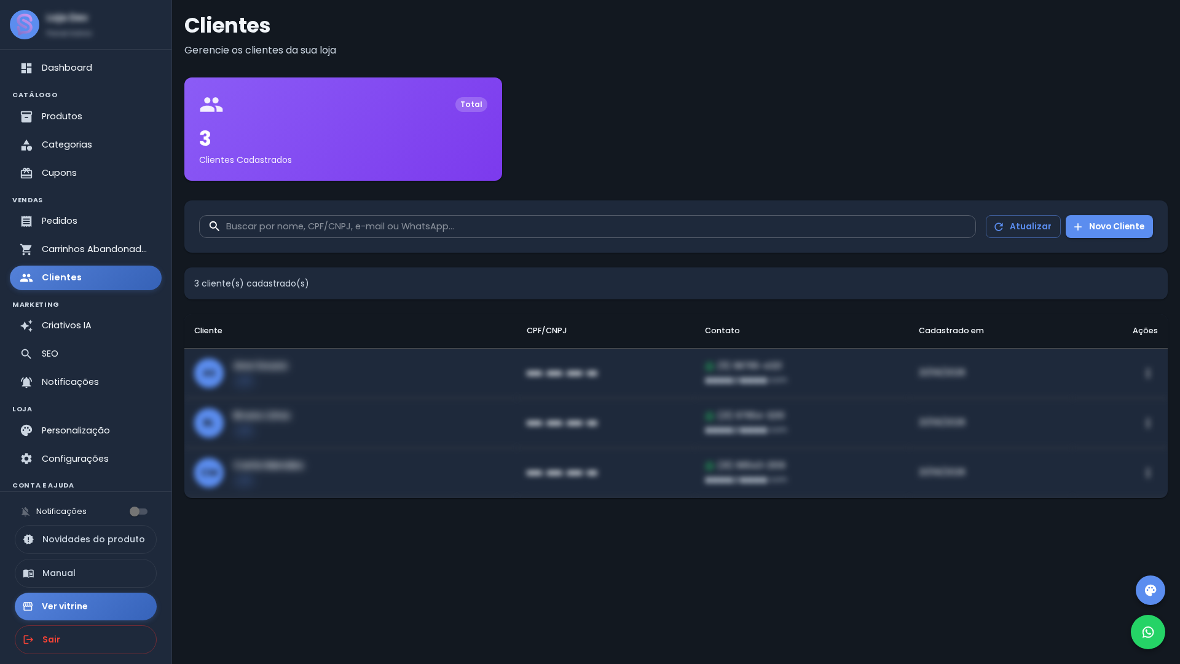The image size is (1180, 664).
Task: Focus the client search input field
Action: (587, 226)
